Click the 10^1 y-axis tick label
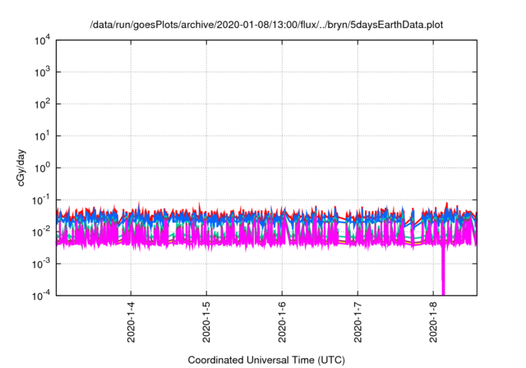 (x=43, y=136)
